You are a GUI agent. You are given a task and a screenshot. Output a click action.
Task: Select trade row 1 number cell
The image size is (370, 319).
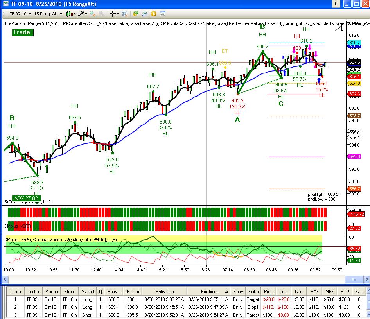pyautogui.click(x=16, y=299)
